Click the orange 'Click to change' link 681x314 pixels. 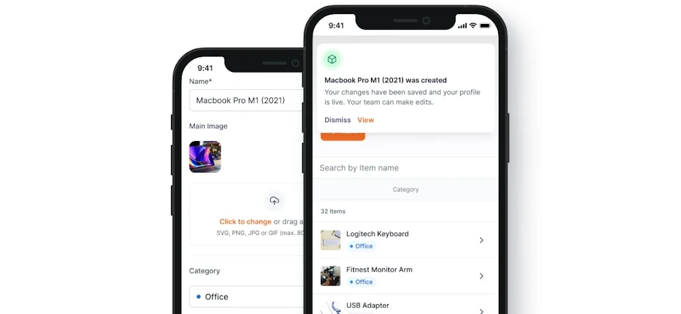245,222
